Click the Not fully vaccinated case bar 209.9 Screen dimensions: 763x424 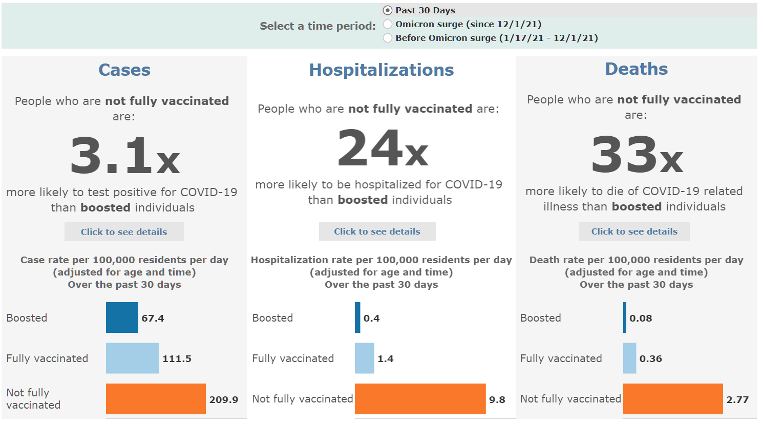click(156, 399)
